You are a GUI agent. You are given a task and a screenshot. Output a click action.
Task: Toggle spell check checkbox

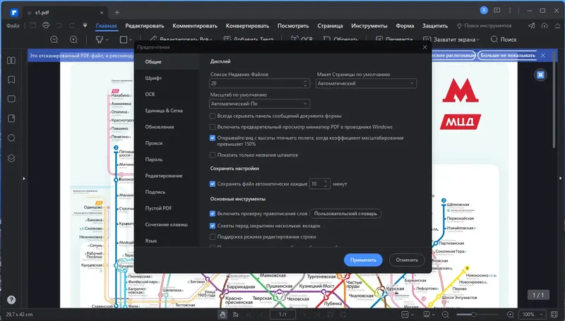tap(213, 213)
